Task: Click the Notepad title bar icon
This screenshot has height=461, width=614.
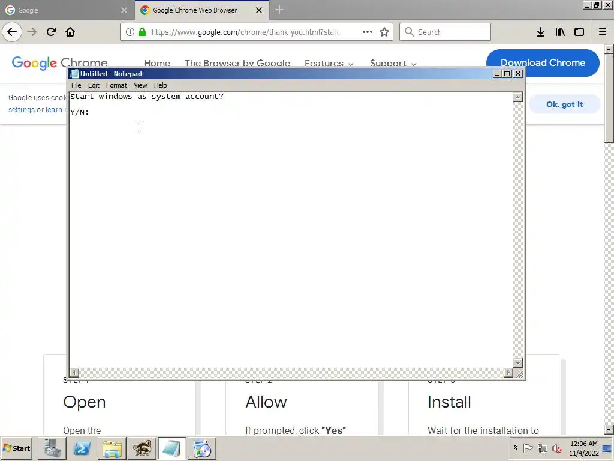Action: (75, 74)
